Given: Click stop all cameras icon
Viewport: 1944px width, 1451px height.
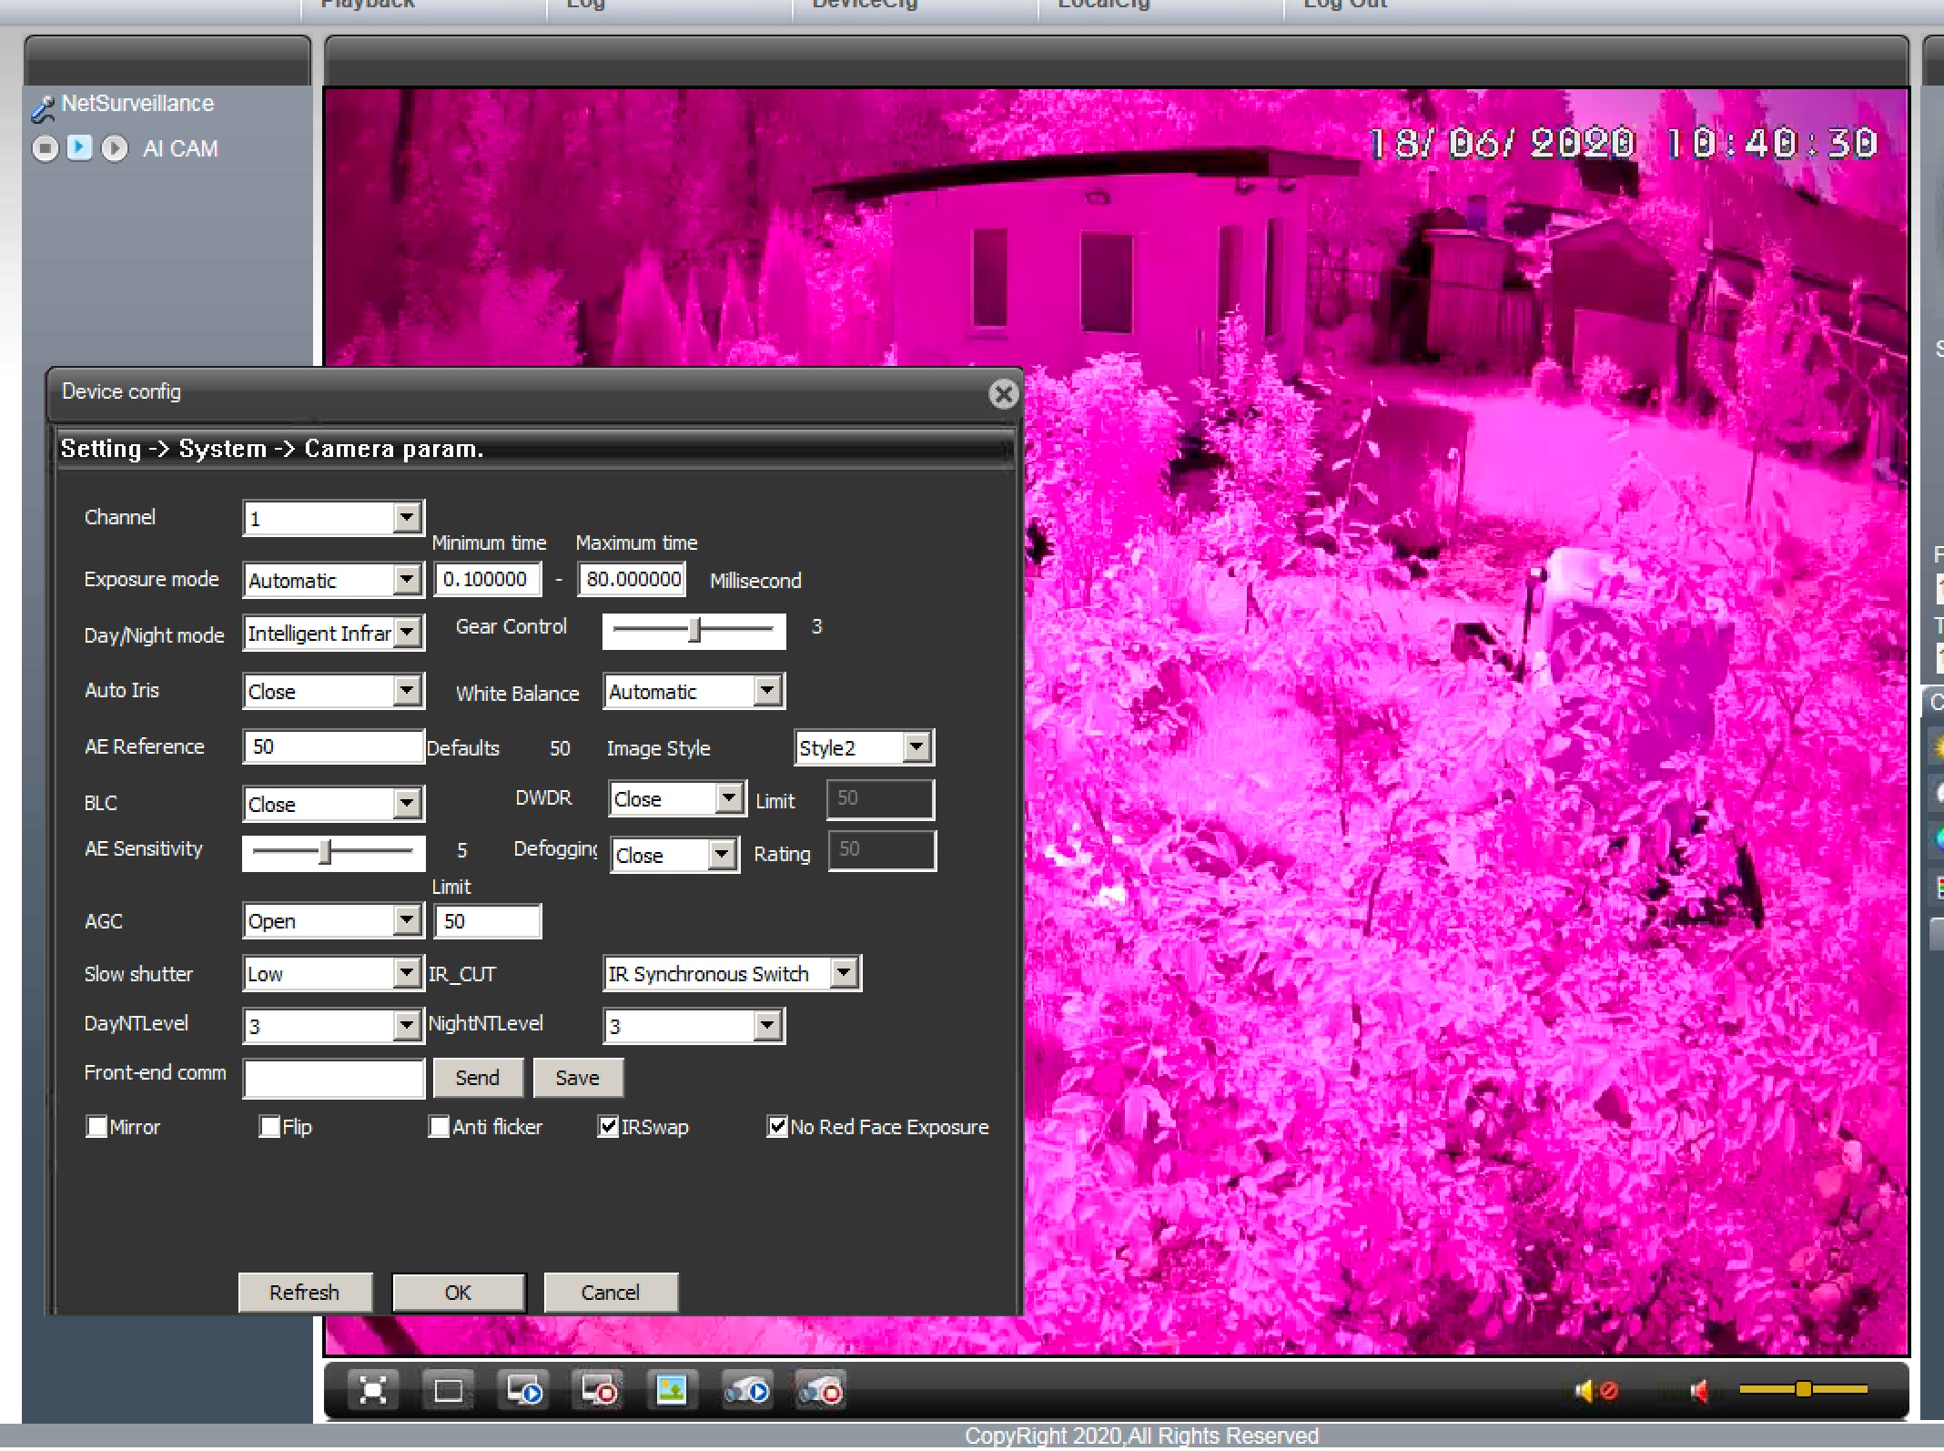Looking at the screenshot, I should 821,1390.
